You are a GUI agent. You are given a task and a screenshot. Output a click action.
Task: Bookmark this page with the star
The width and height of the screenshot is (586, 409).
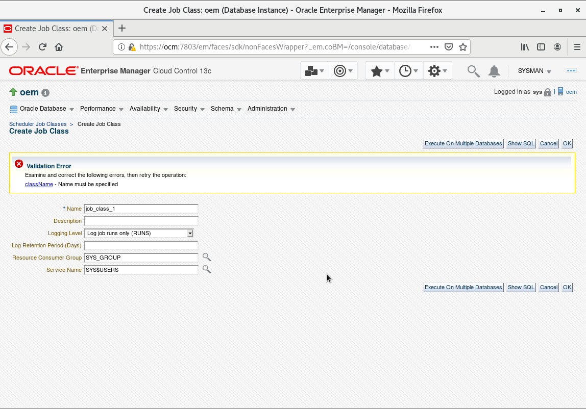point(462,47)
